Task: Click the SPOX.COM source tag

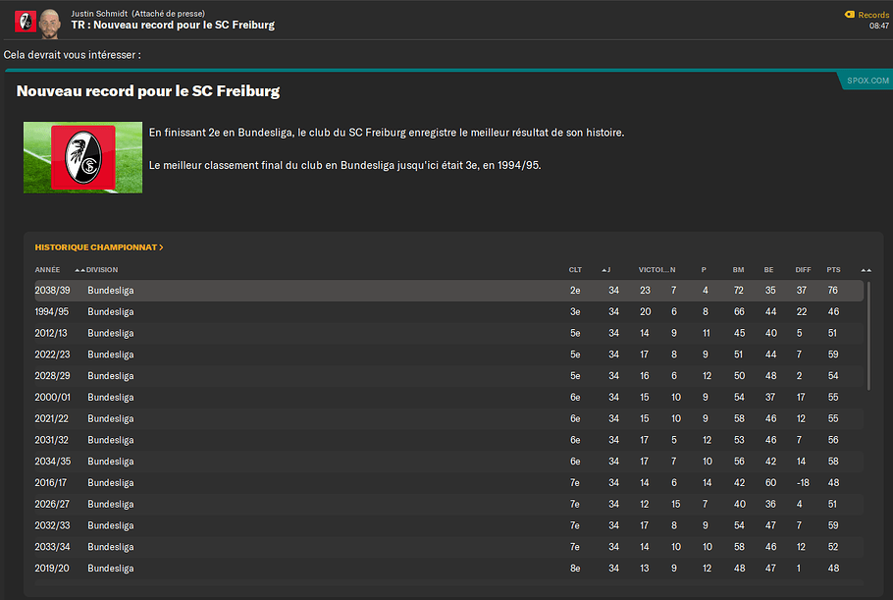Action: pyautogui.click(x=865, y=80)
